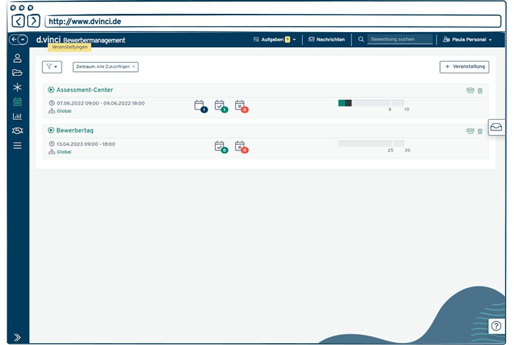Click the + Veranstaltung button
Image resolution: width=514 pixels, height=345 pixels.
464,67
